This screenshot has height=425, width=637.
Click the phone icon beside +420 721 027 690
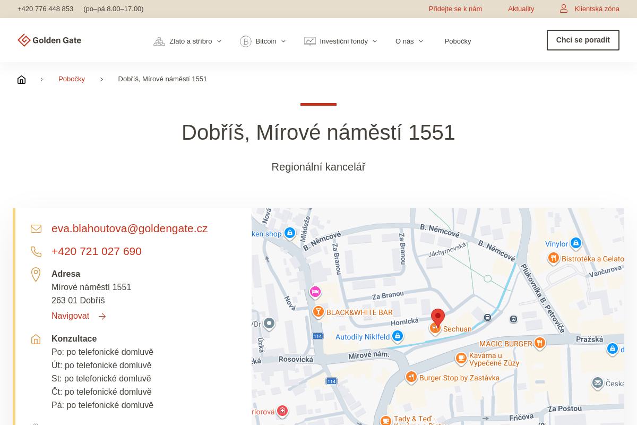(x=36, y=252)
